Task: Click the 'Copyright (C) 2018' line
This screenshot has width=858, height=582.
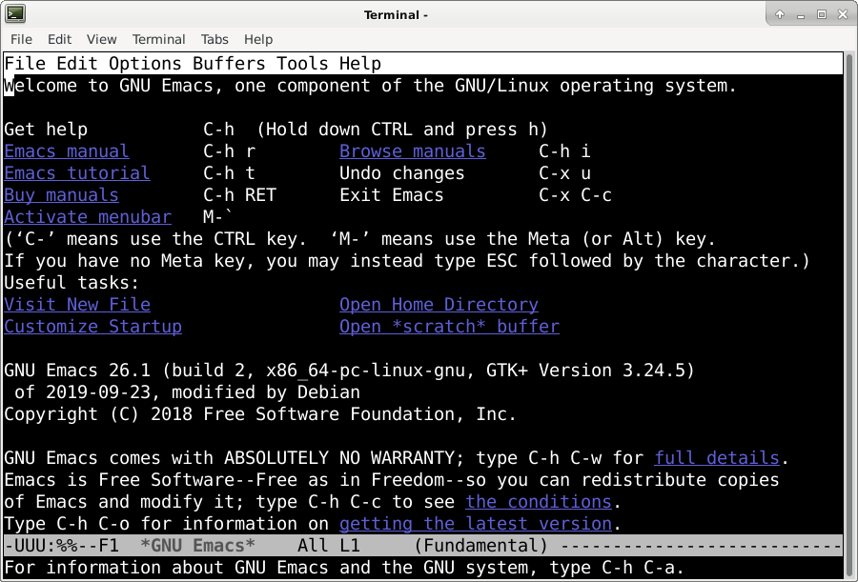Action: (260, 413)
